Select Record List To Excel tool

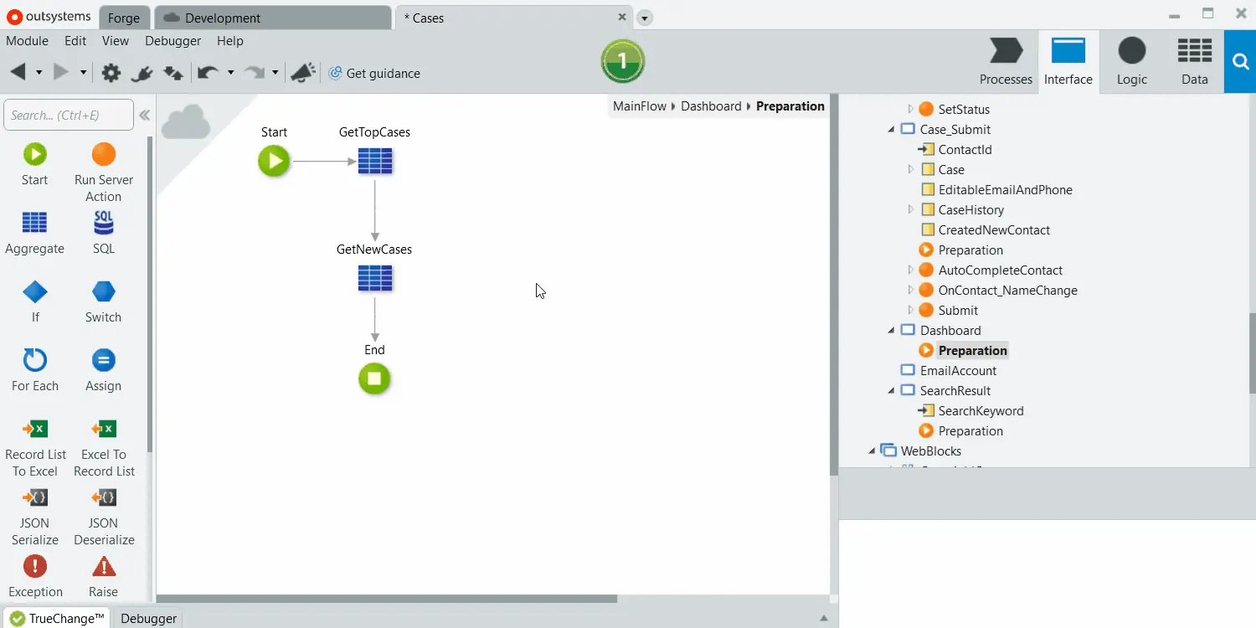(35, 448)
